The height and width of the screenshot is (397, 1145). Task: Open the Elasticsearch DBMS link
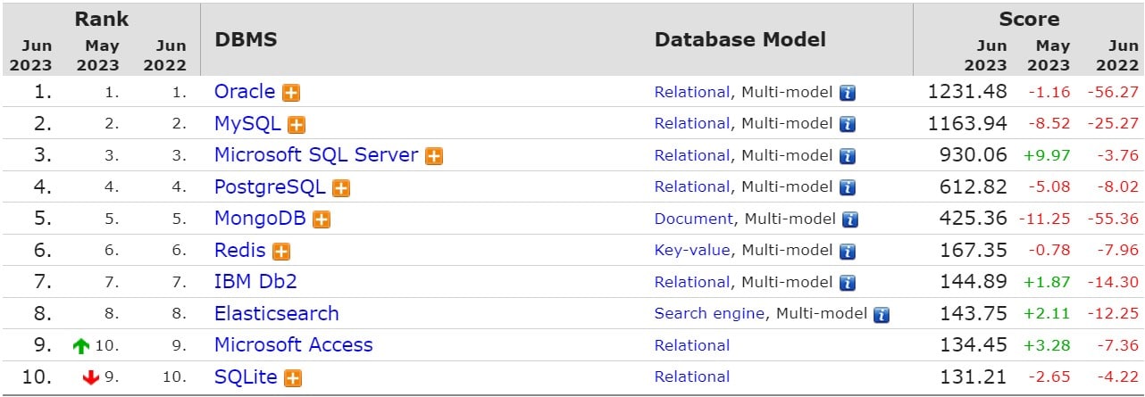pyautogui.click(x=277, y=314)
